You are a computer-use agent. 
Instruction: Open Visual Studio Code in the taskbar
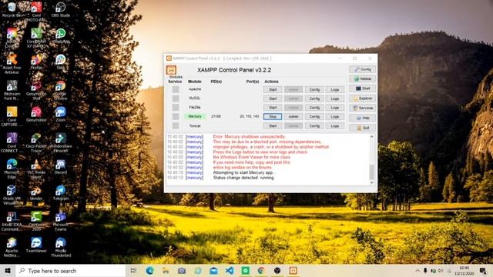pyautogui.click(x=230, y=270)
